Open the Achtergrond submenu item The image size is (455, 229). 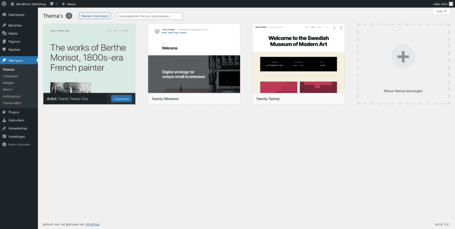coord(11,96)
